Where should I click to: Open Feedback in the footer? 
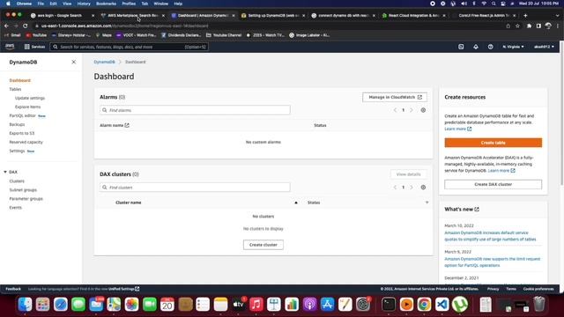pos(13,289)
